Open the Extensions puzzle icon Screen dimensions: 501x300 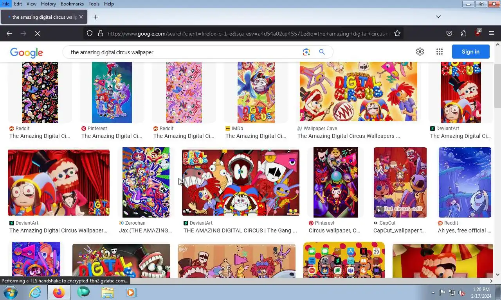point(463,34)
